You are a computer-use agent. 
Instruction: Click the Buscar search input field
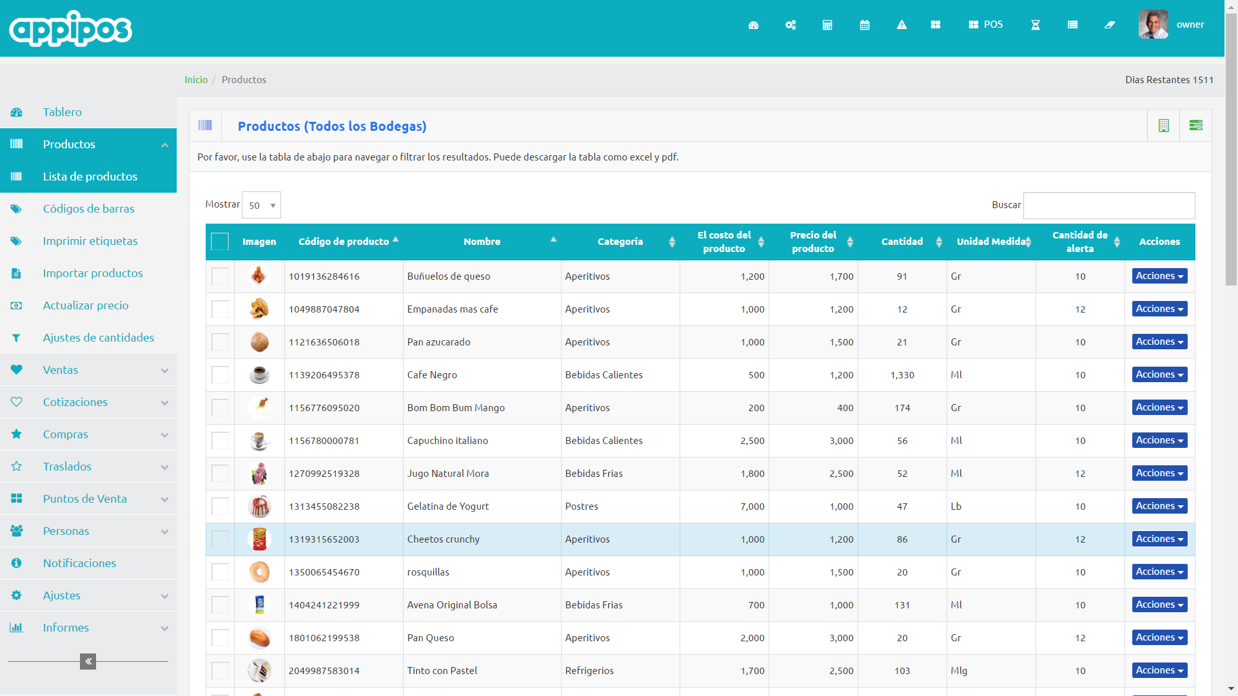[x=1108, y=205]
